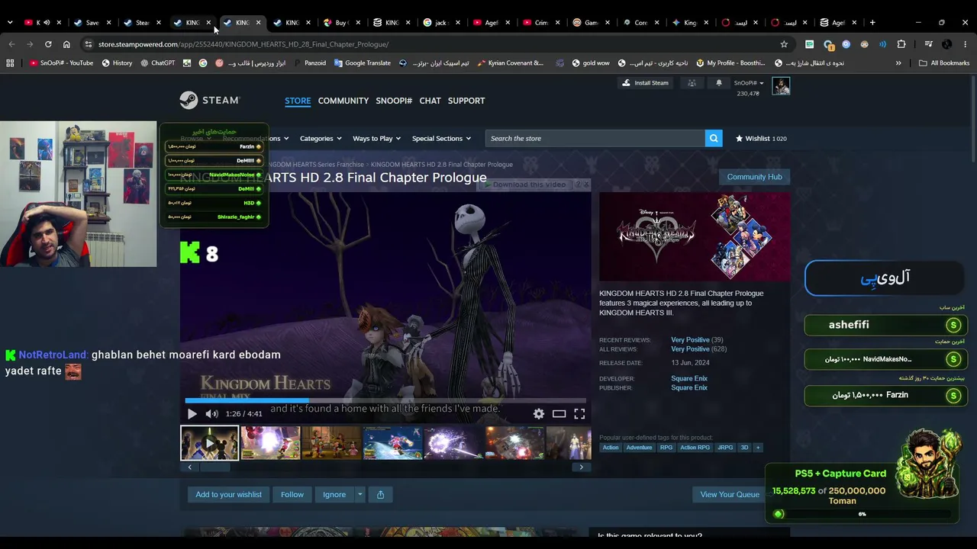
Task: Open the Very Positive recent reviews link
Action: [x=690, y=340]
